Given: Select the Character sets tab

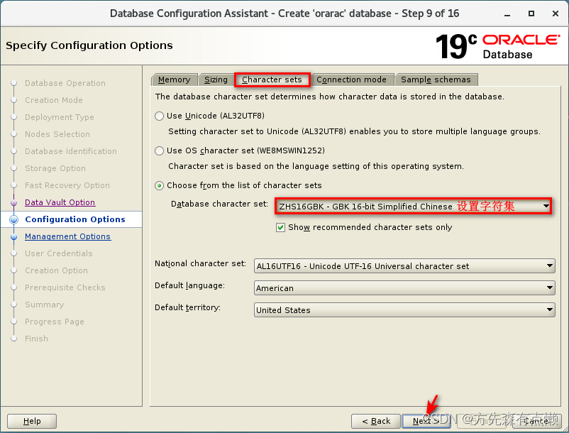Looking at the screenshot, I should (272, 80).
